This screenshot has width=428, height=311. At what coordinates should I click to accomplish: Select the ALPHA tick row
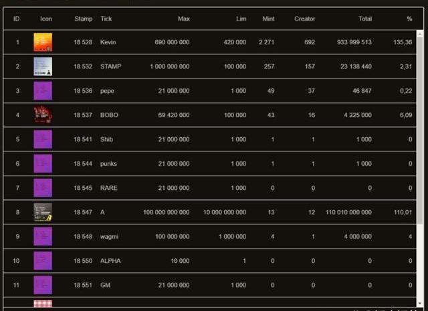click(110, 260)
